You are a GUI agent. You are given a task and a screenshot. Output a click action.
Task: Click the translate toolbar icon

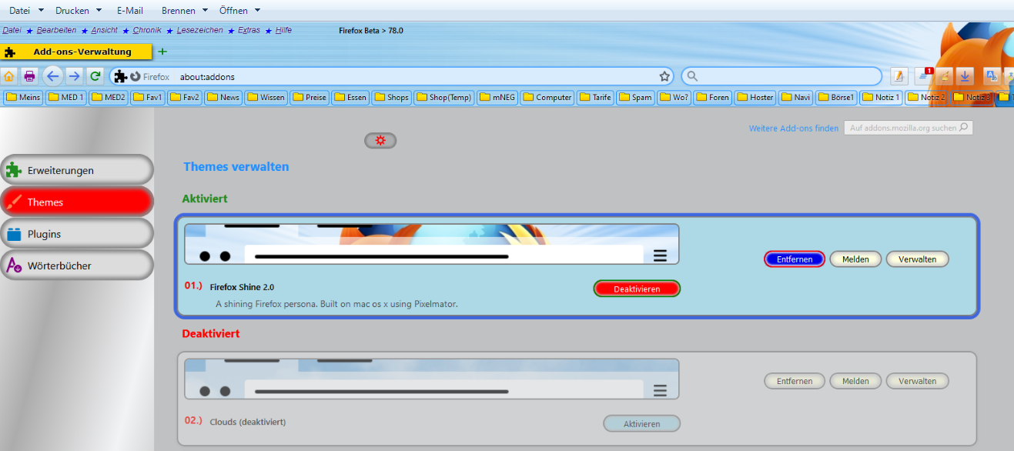(992, 76)
